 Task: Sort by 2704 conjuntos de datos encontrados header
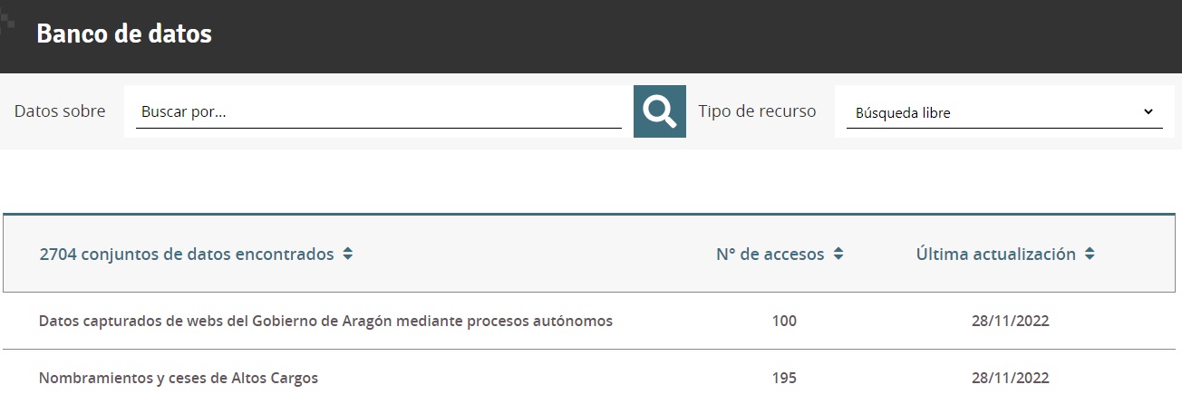(187, 255)
